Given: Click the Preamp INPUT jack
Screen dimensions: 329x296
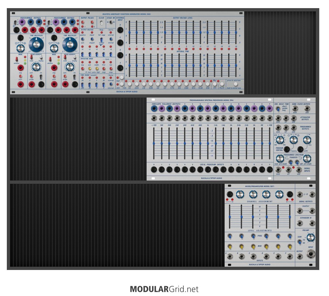Looking at the screenshot, I should pos(311,254).
